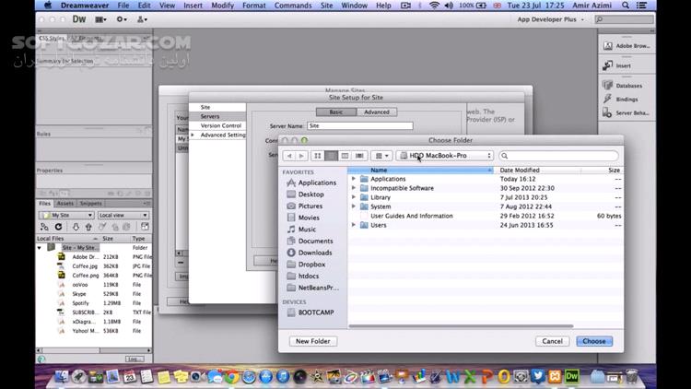
Task: Select Movies in Favorites sidebar
Action: pos(303,218)
